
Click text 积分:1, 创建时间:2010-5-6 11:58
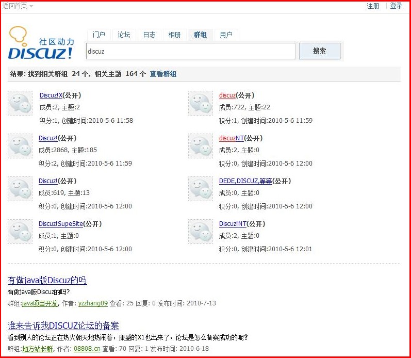point(86,121)
